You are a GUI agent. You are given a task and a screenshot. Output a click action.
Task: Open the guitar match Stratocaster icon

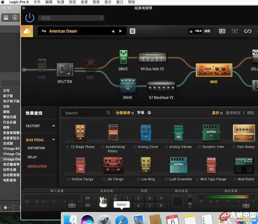click(x=103, y=202)
